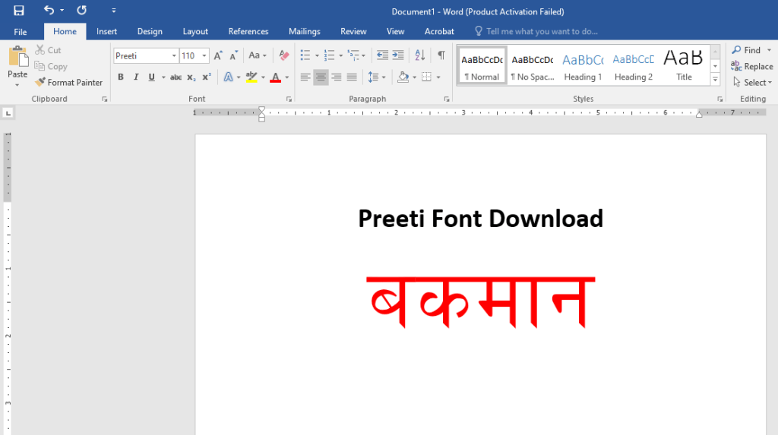Switch to the Design tab
This screenshot has height=435, width=778.
pyautogui.click(x=150, y=31)
